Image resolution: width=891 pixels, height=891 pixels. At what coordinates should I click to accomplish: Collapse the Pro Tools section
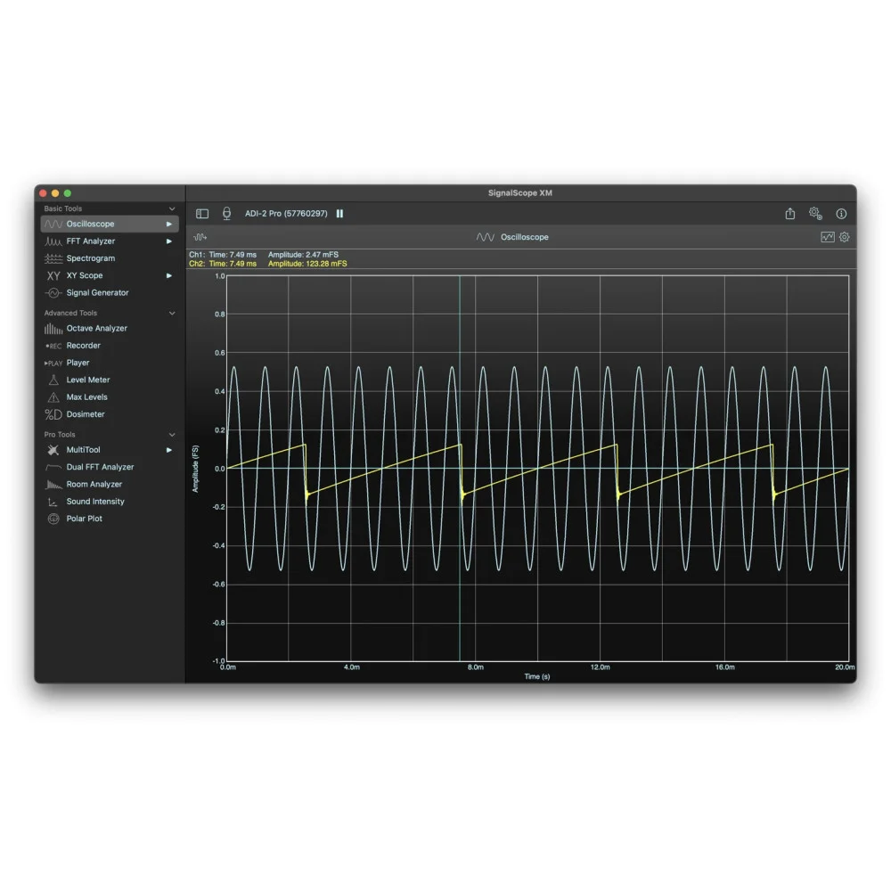pos(172,435)
